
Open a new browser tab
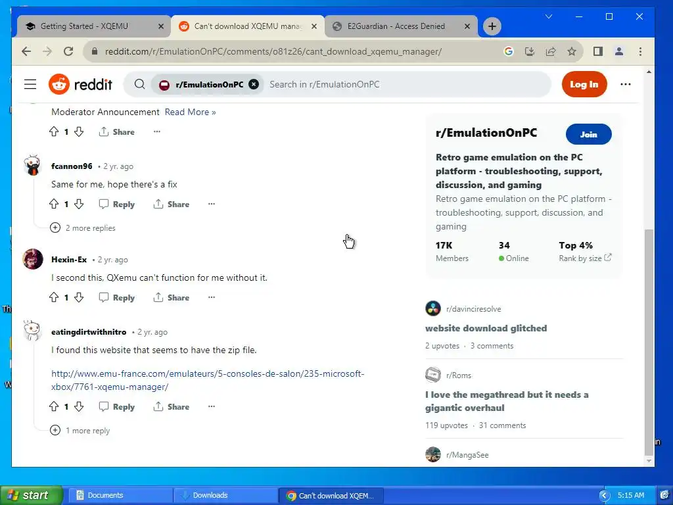(492, 26)
